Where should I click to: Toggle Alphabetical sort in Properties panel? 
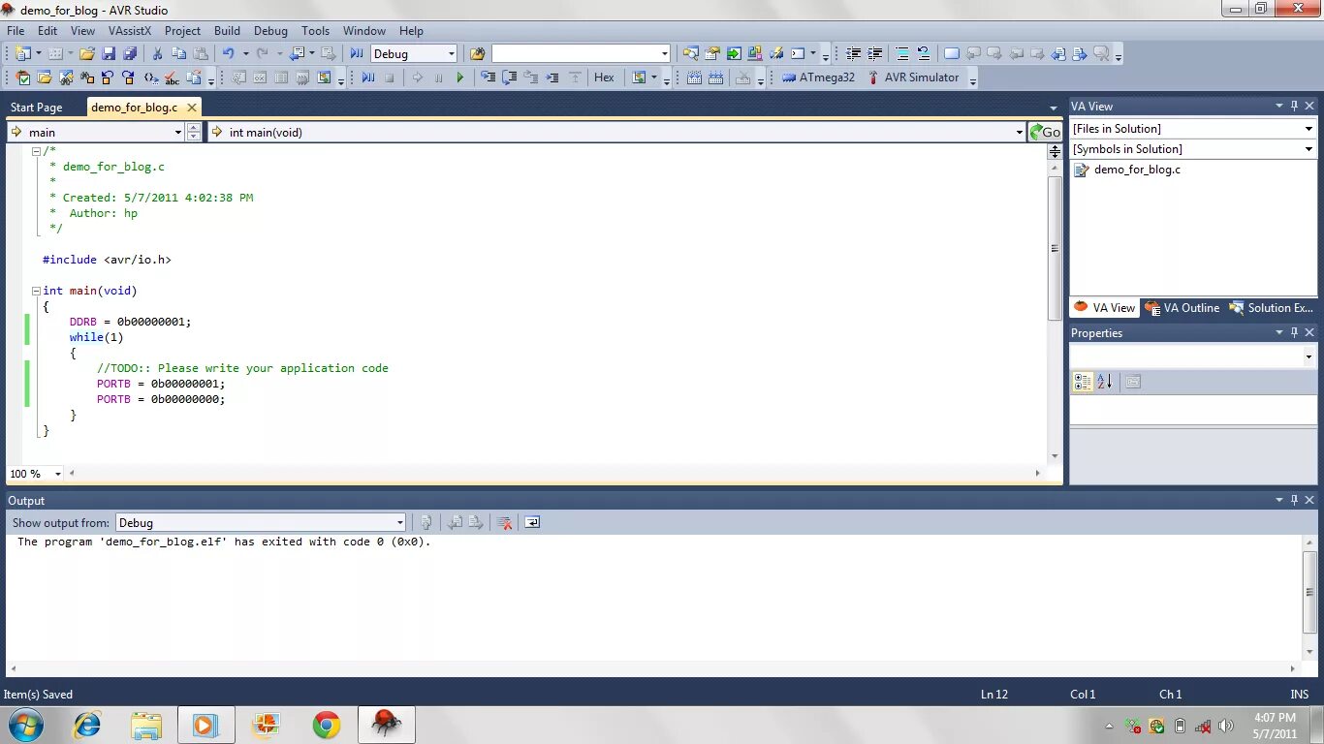pos(1105,382)
